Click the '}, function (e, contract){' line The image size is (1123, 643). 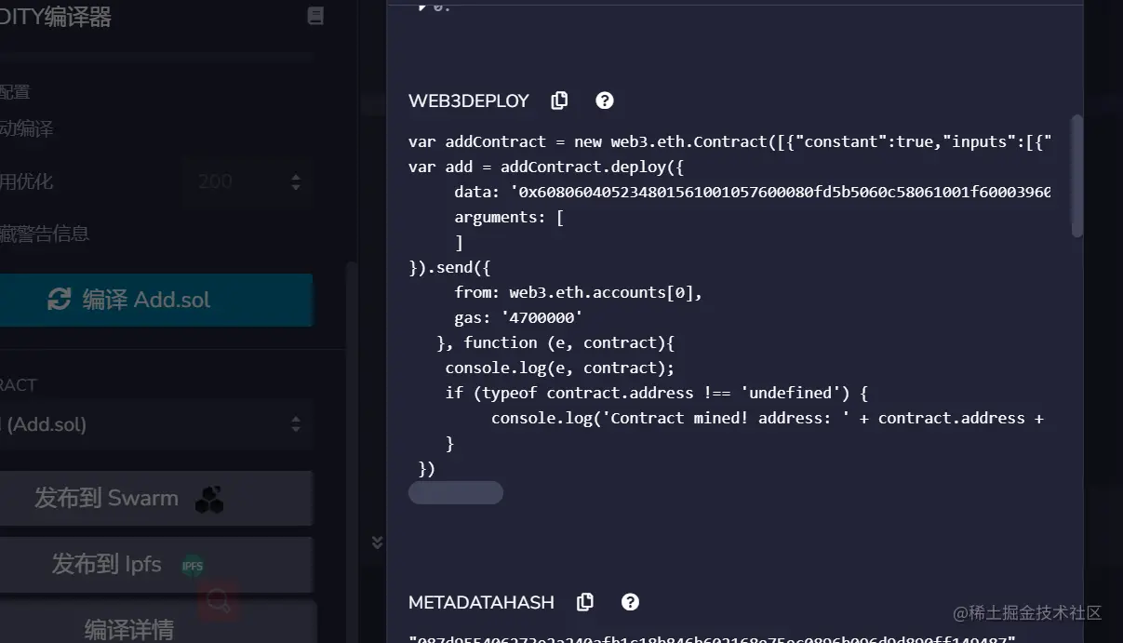[x=555, y=342]
